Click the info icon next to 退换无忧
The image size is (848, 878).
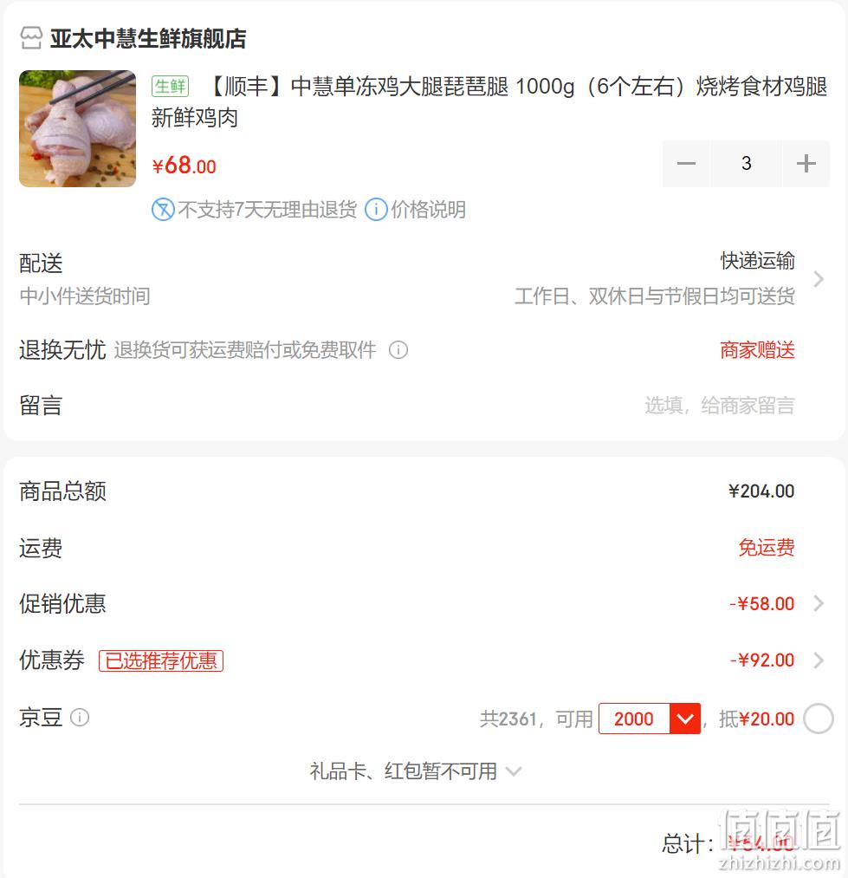point(398,350)
